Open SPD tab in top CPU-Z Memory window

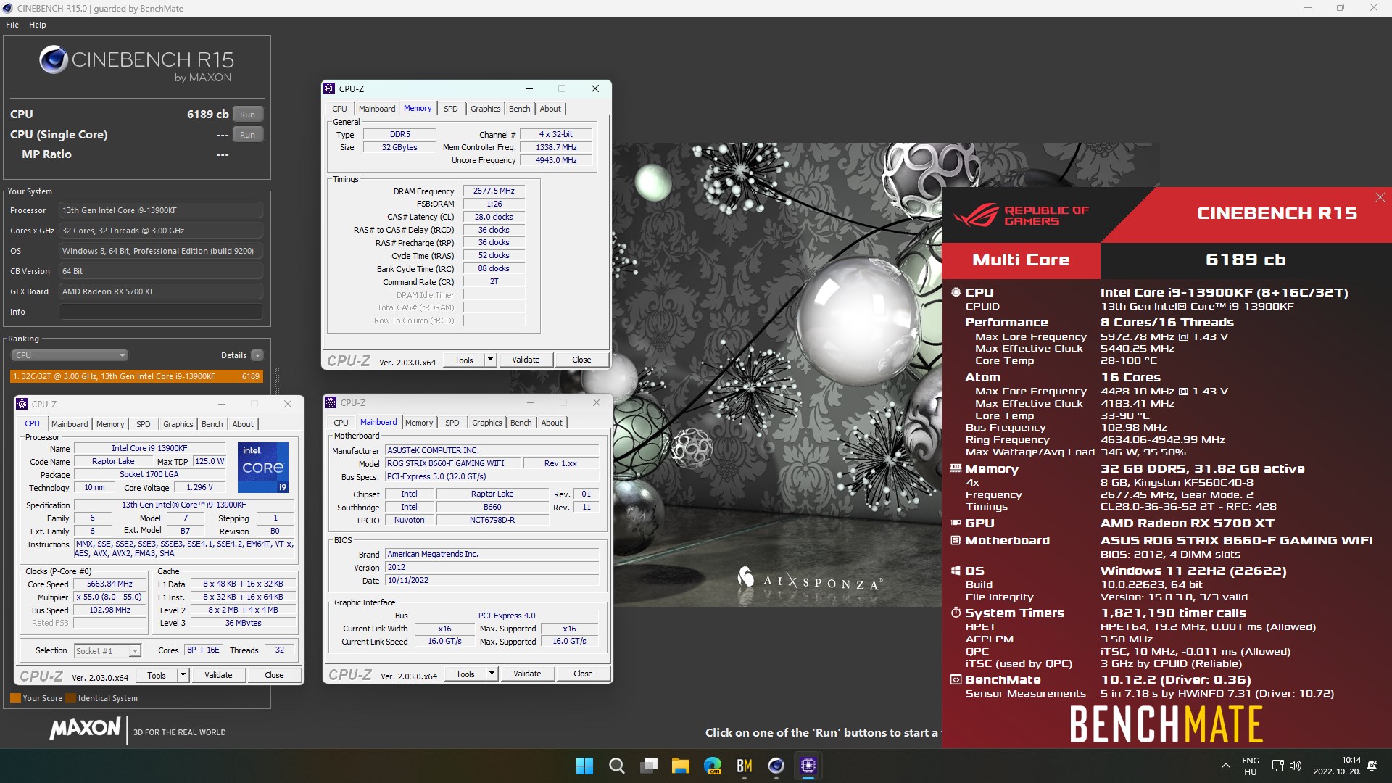click(451, 109)
